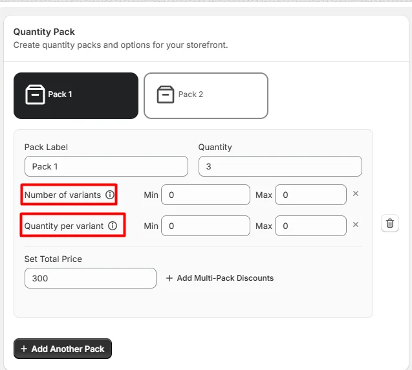Click the plus icon beside Multi-Pack Discounts

pyautogui.click(x=169, y=278)
